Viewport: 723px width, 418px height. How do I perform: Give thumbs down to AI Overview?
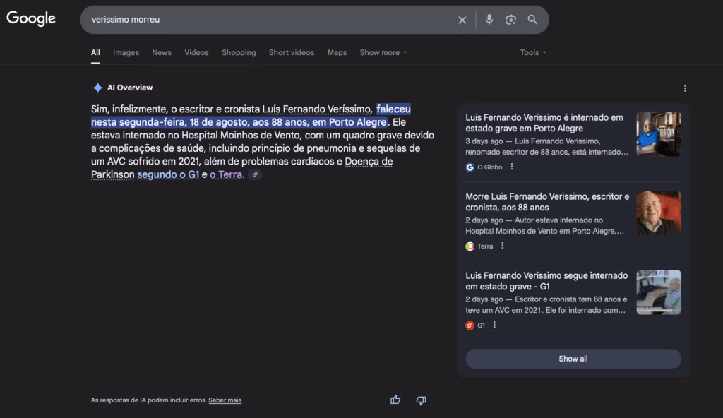coord(421,400)
